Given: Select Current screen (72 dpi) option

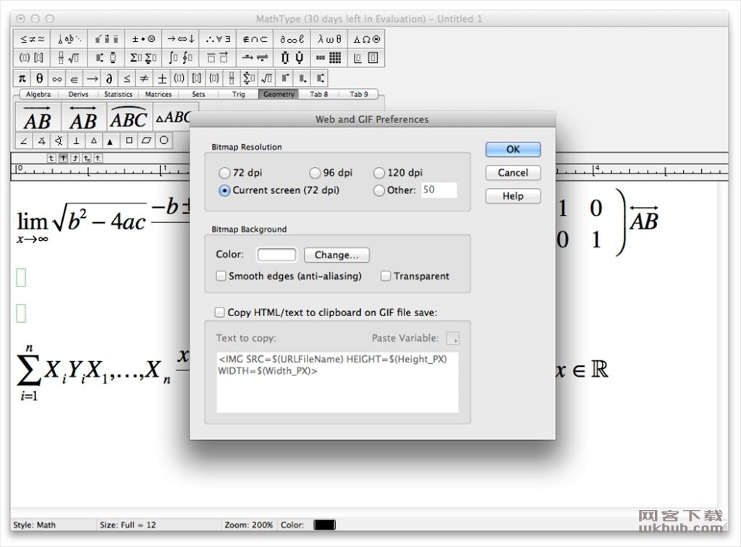Looking at the screenshot, I should tap(224, 190).
